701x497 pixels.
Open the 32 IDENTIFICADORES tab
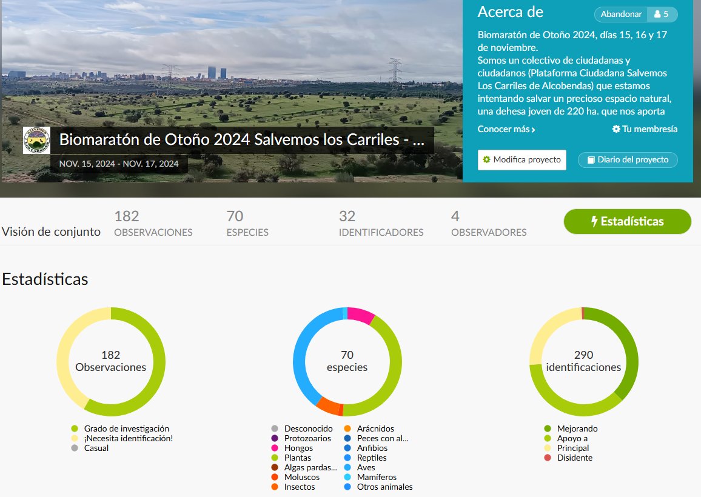(x=381, y=222)
